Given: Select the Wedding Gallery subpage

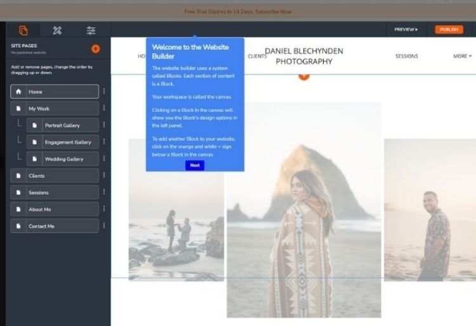Looking at the screenshot, I should click(x=63, y=159).
